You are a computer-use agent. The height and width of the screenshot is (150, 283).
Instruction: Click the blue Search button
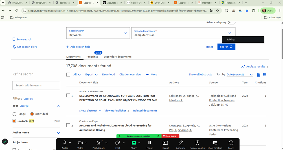(226, 47)
